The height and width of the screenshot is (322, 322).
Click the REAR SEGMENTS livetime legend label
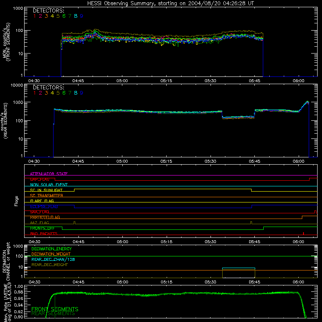click(x=53, y=314)
